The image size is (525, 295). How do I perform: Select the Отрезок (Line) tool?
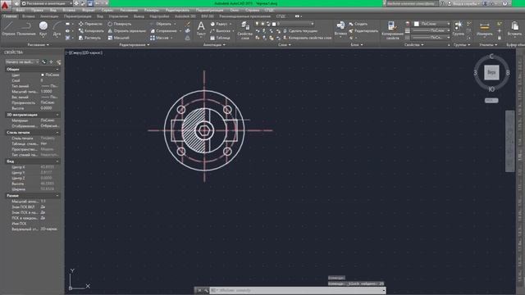pyautogui.click(x=8, y=29)
